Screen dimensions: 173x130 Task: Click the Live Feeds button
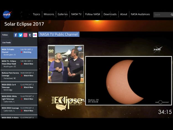coord(6,42)
